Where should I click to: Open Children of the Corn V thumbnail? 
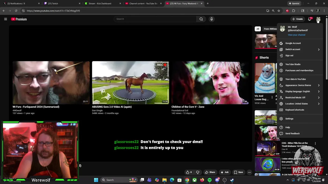click(x=210, y=83)
